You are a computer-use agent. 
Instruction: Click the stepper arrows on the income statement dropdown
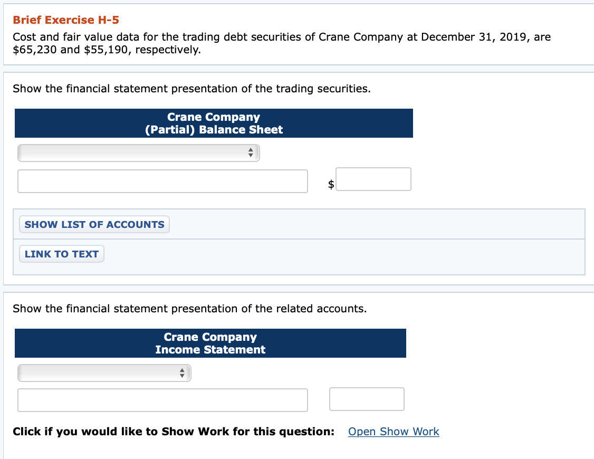pos(183,372)
